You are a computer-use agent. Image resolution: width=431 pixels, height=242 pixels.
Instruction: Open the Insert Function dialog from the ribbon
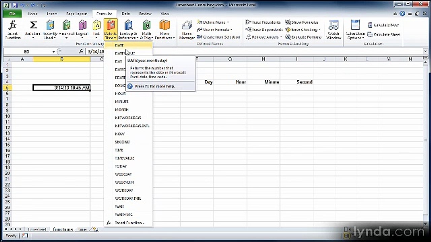point(13,30)
